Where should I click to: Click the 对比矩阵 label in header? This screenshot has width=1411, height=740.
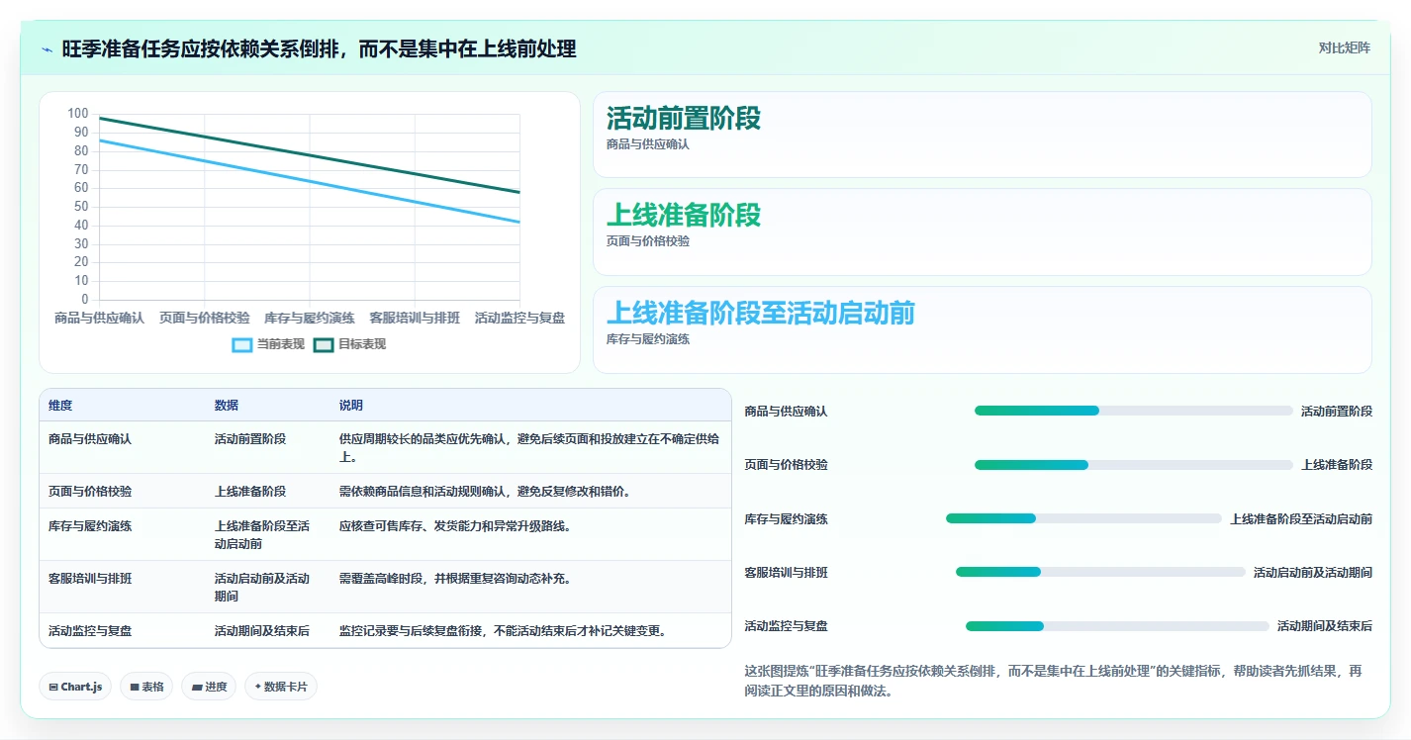click(x=1344, y=47)
